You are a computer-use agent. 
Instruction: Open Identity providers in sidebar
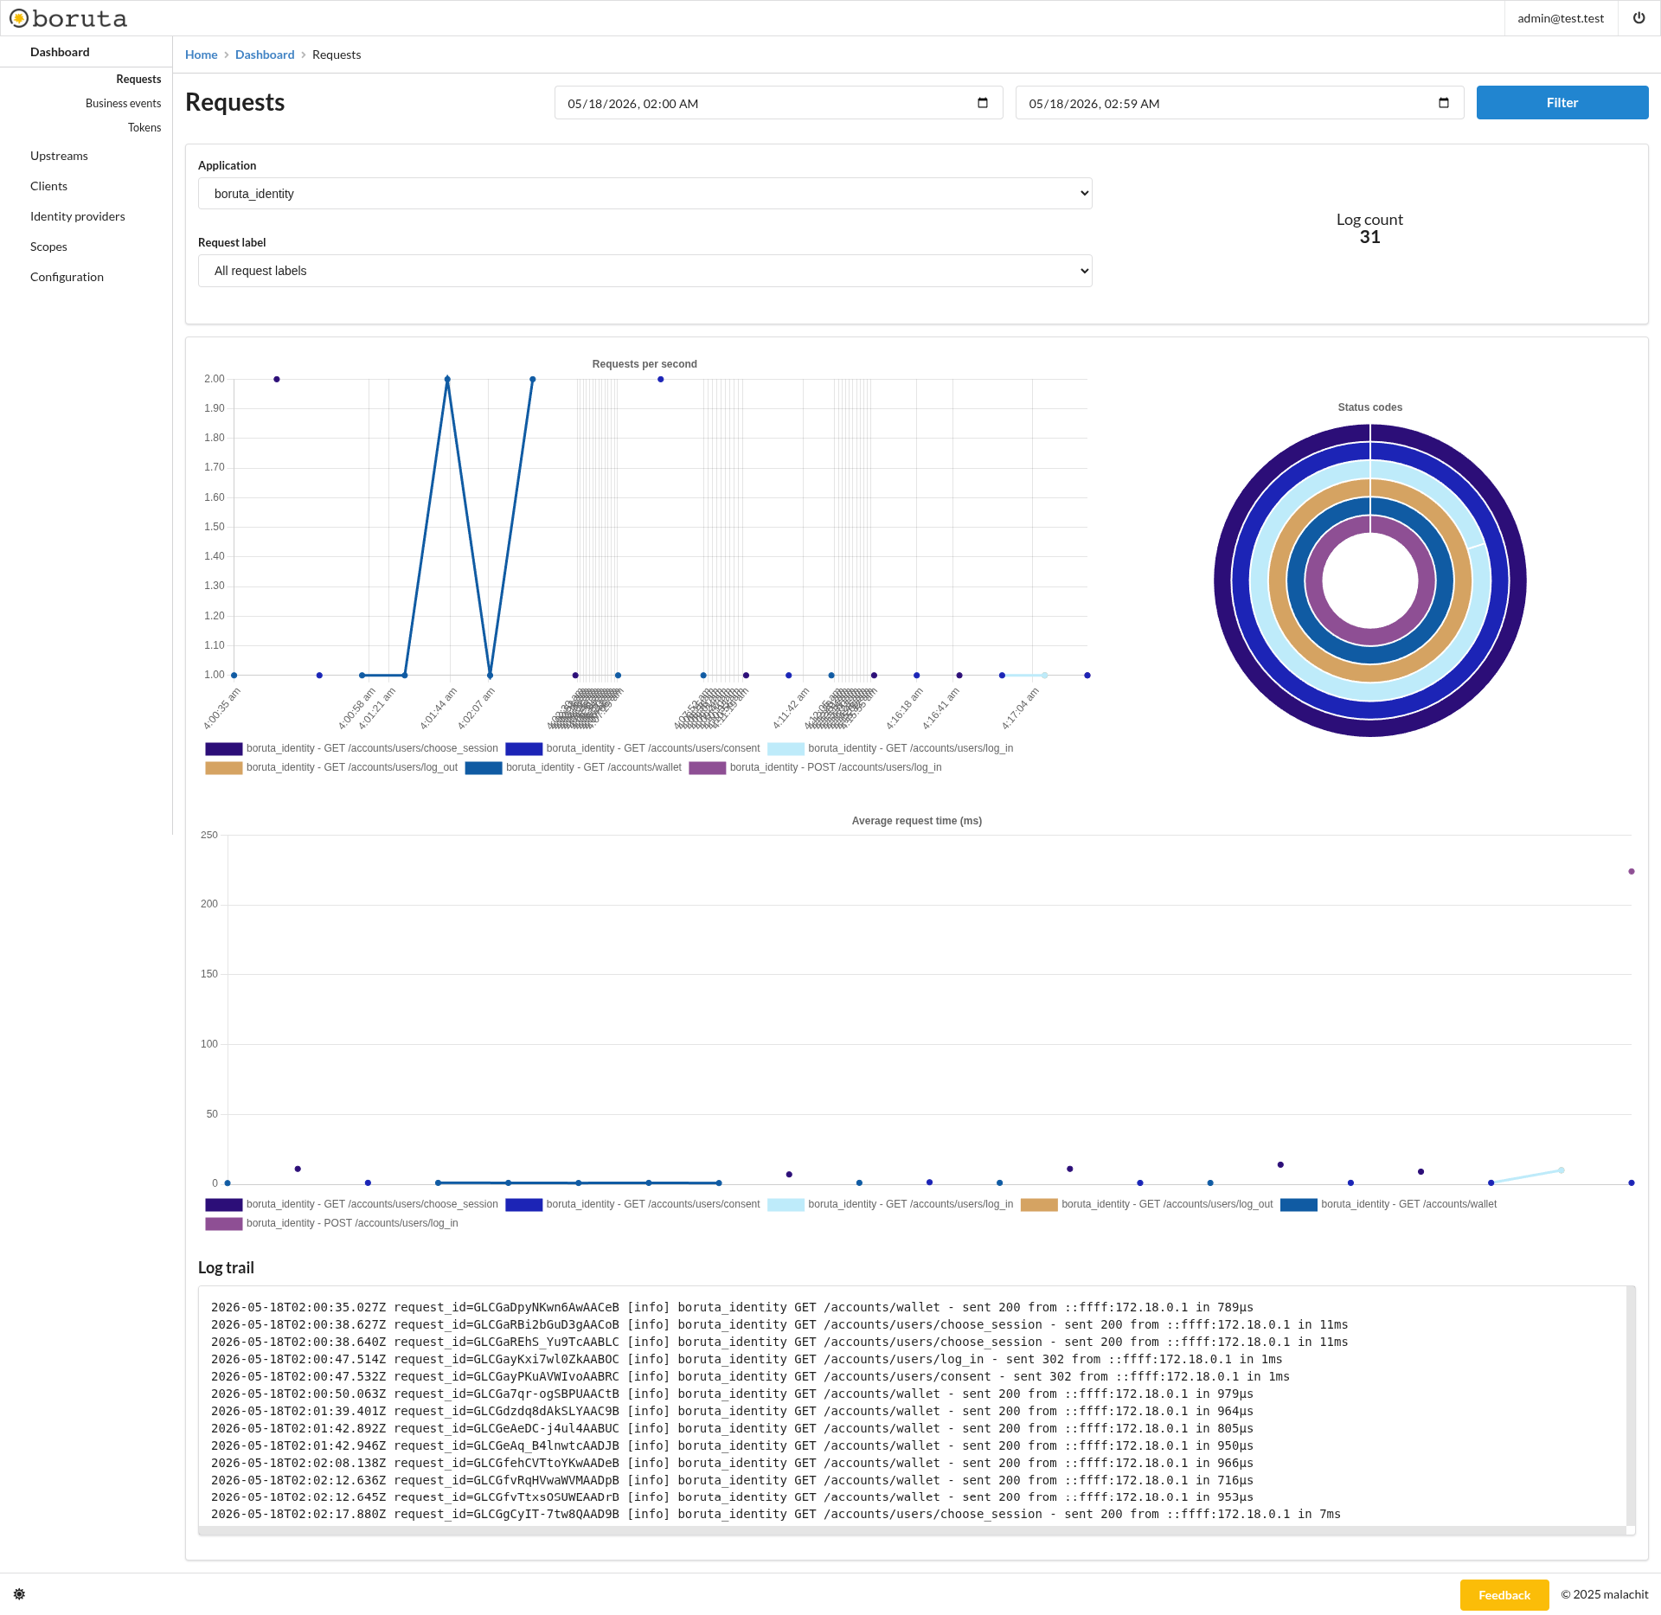(x=78, y=216)
